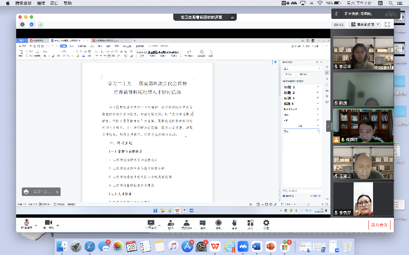This screenshot has width=409, height=255.
Task: Click the Share Screen icon
Action: click(151, 223)
